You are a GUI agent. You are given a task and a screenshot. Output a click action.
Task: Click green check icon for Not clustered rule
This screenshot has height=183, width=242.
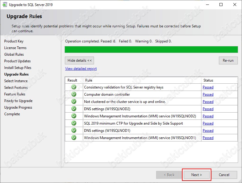74,101
